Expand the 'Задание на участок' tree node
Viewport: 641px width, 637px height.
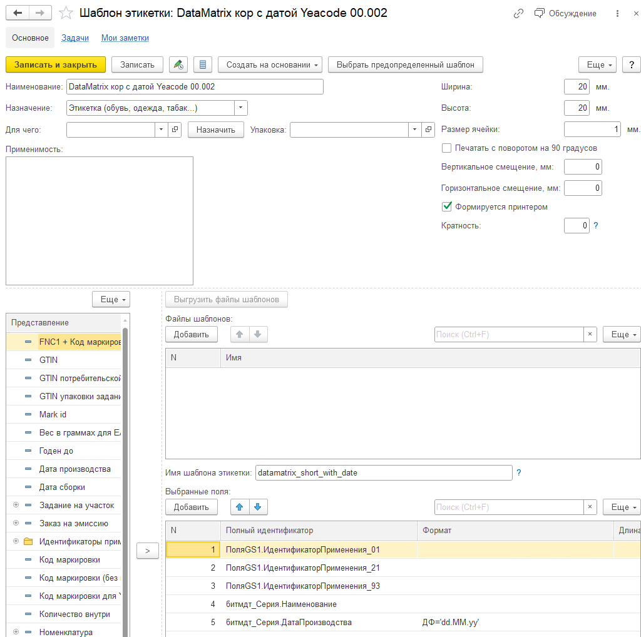click(16, 505)
